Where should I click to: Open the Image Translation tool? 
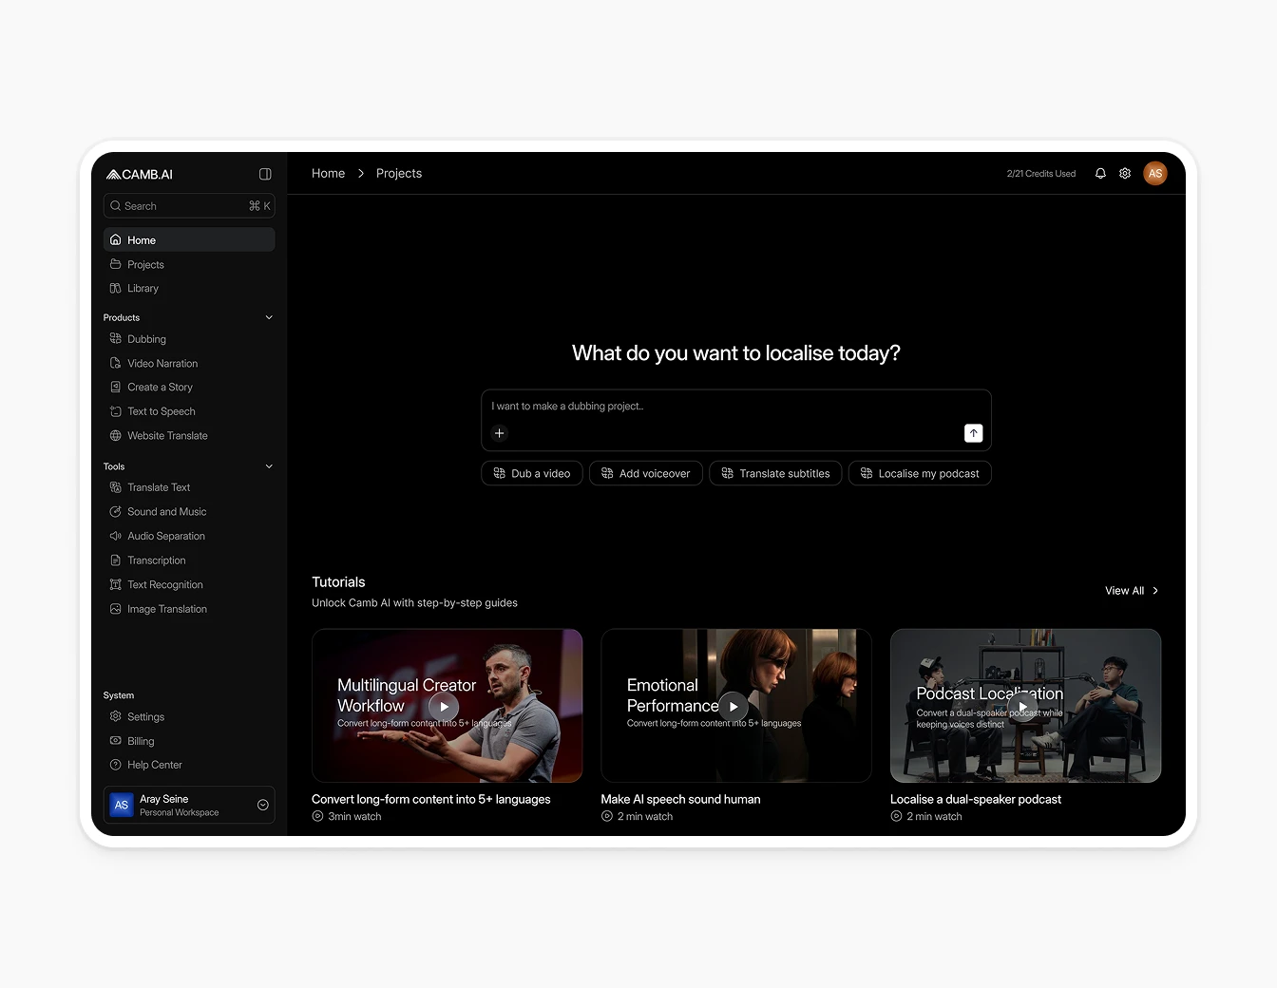point(167,608)
